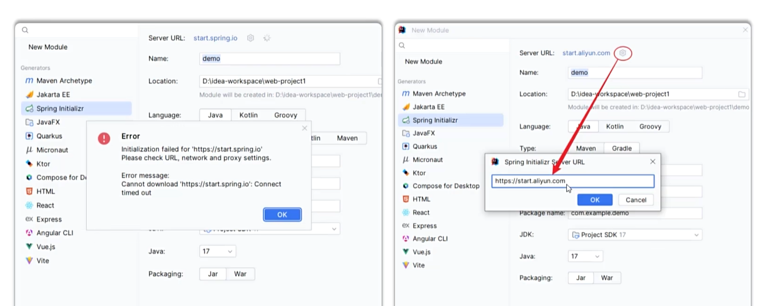Select Groovy language in the start.spring.io window
The height and width of the screenshot is (306, 775).
[286, 115]
